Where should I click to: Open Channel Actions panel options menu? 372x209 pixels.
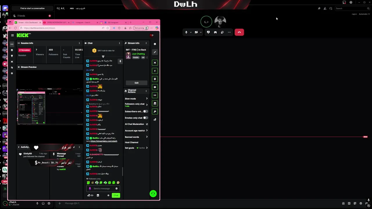[x=146, y=91]
